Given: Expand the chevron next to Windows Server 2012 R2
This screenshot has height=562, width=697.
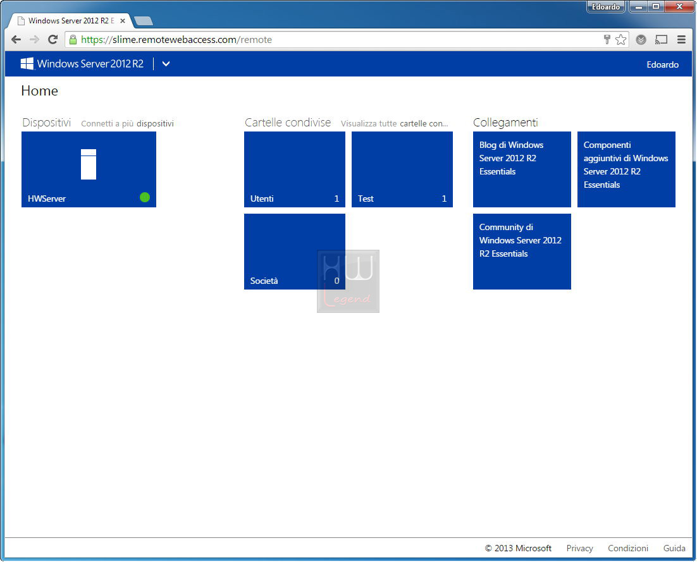Looking at the screenshot, I should tap(166, 63).
